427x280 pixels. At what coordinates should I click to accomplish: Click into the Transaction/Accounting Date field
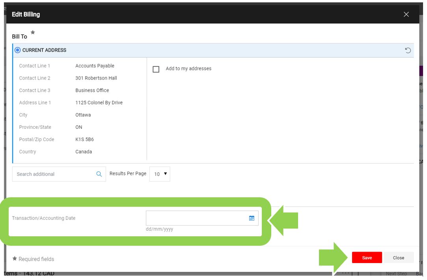pyautogui.click(x=196, y=218)
